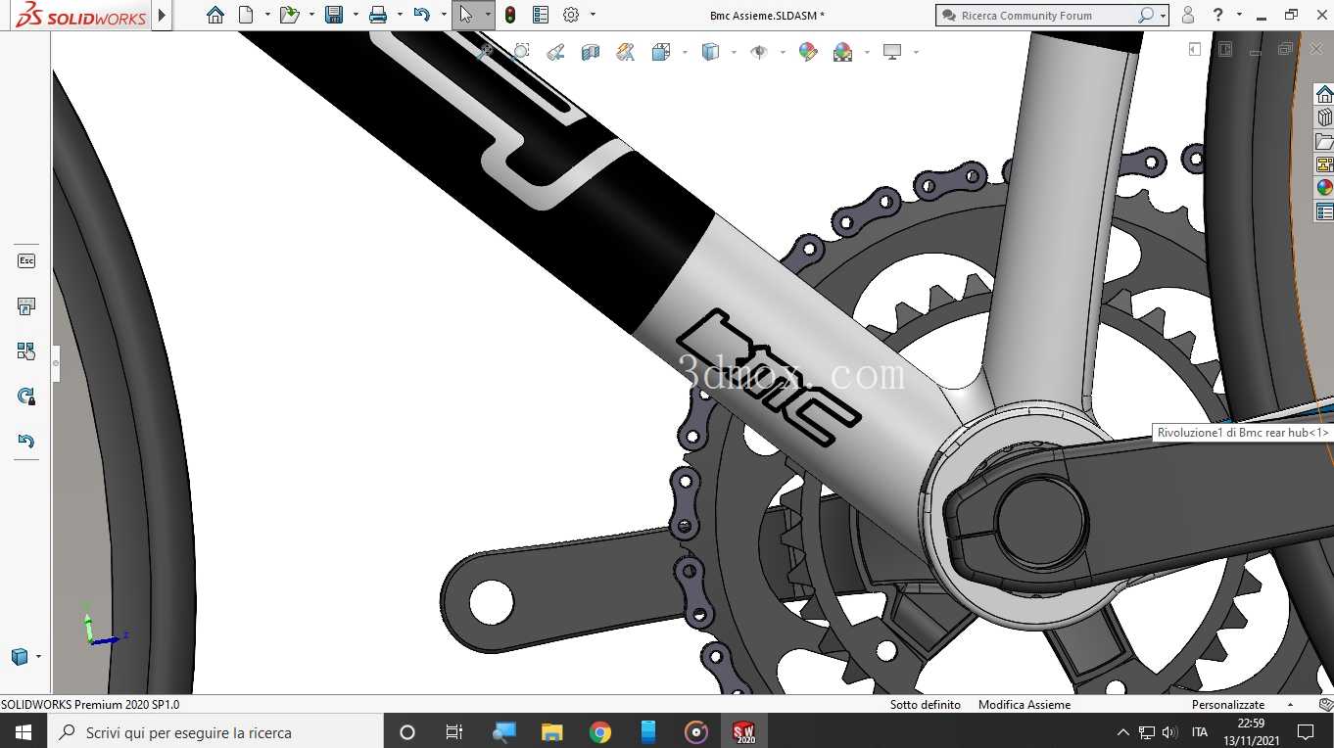Click the locked rotate icon in left toolbar
The image size is (1334, 748).
tap(26, 397)
